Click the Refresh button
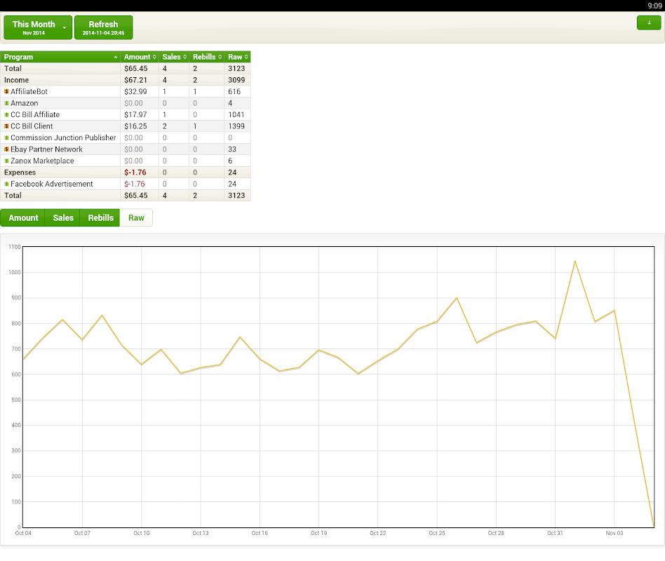665x561 pixels. (104, 27)
